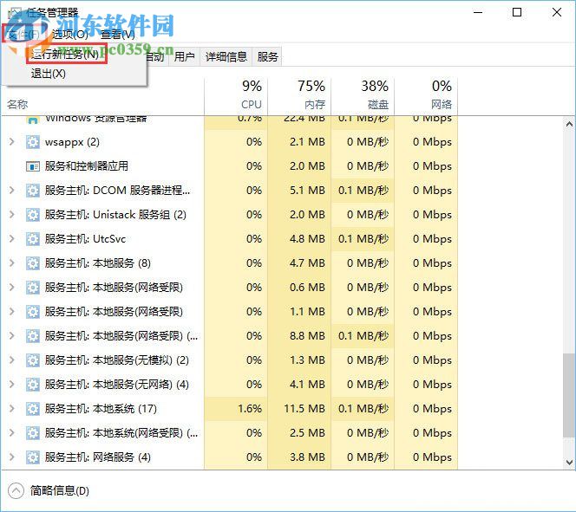Expand 服务主机: 网络服务 (4)

(12, 457)
